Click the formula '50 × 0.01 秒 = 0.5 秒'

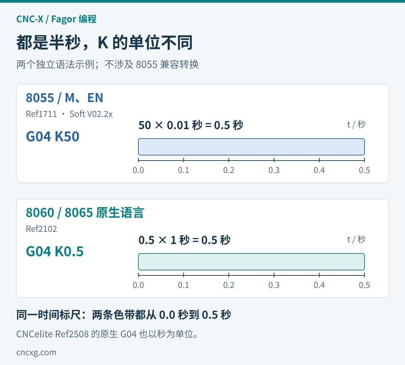pos(191,125)
